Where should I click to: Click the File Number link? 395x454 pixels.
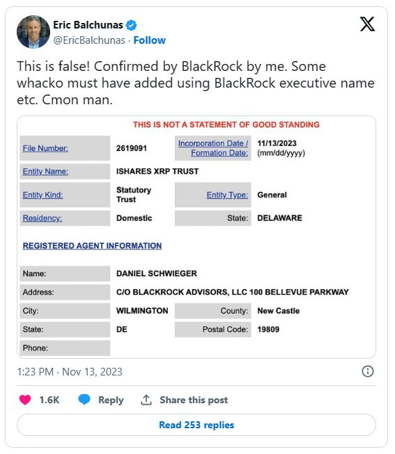pos(45,148)
